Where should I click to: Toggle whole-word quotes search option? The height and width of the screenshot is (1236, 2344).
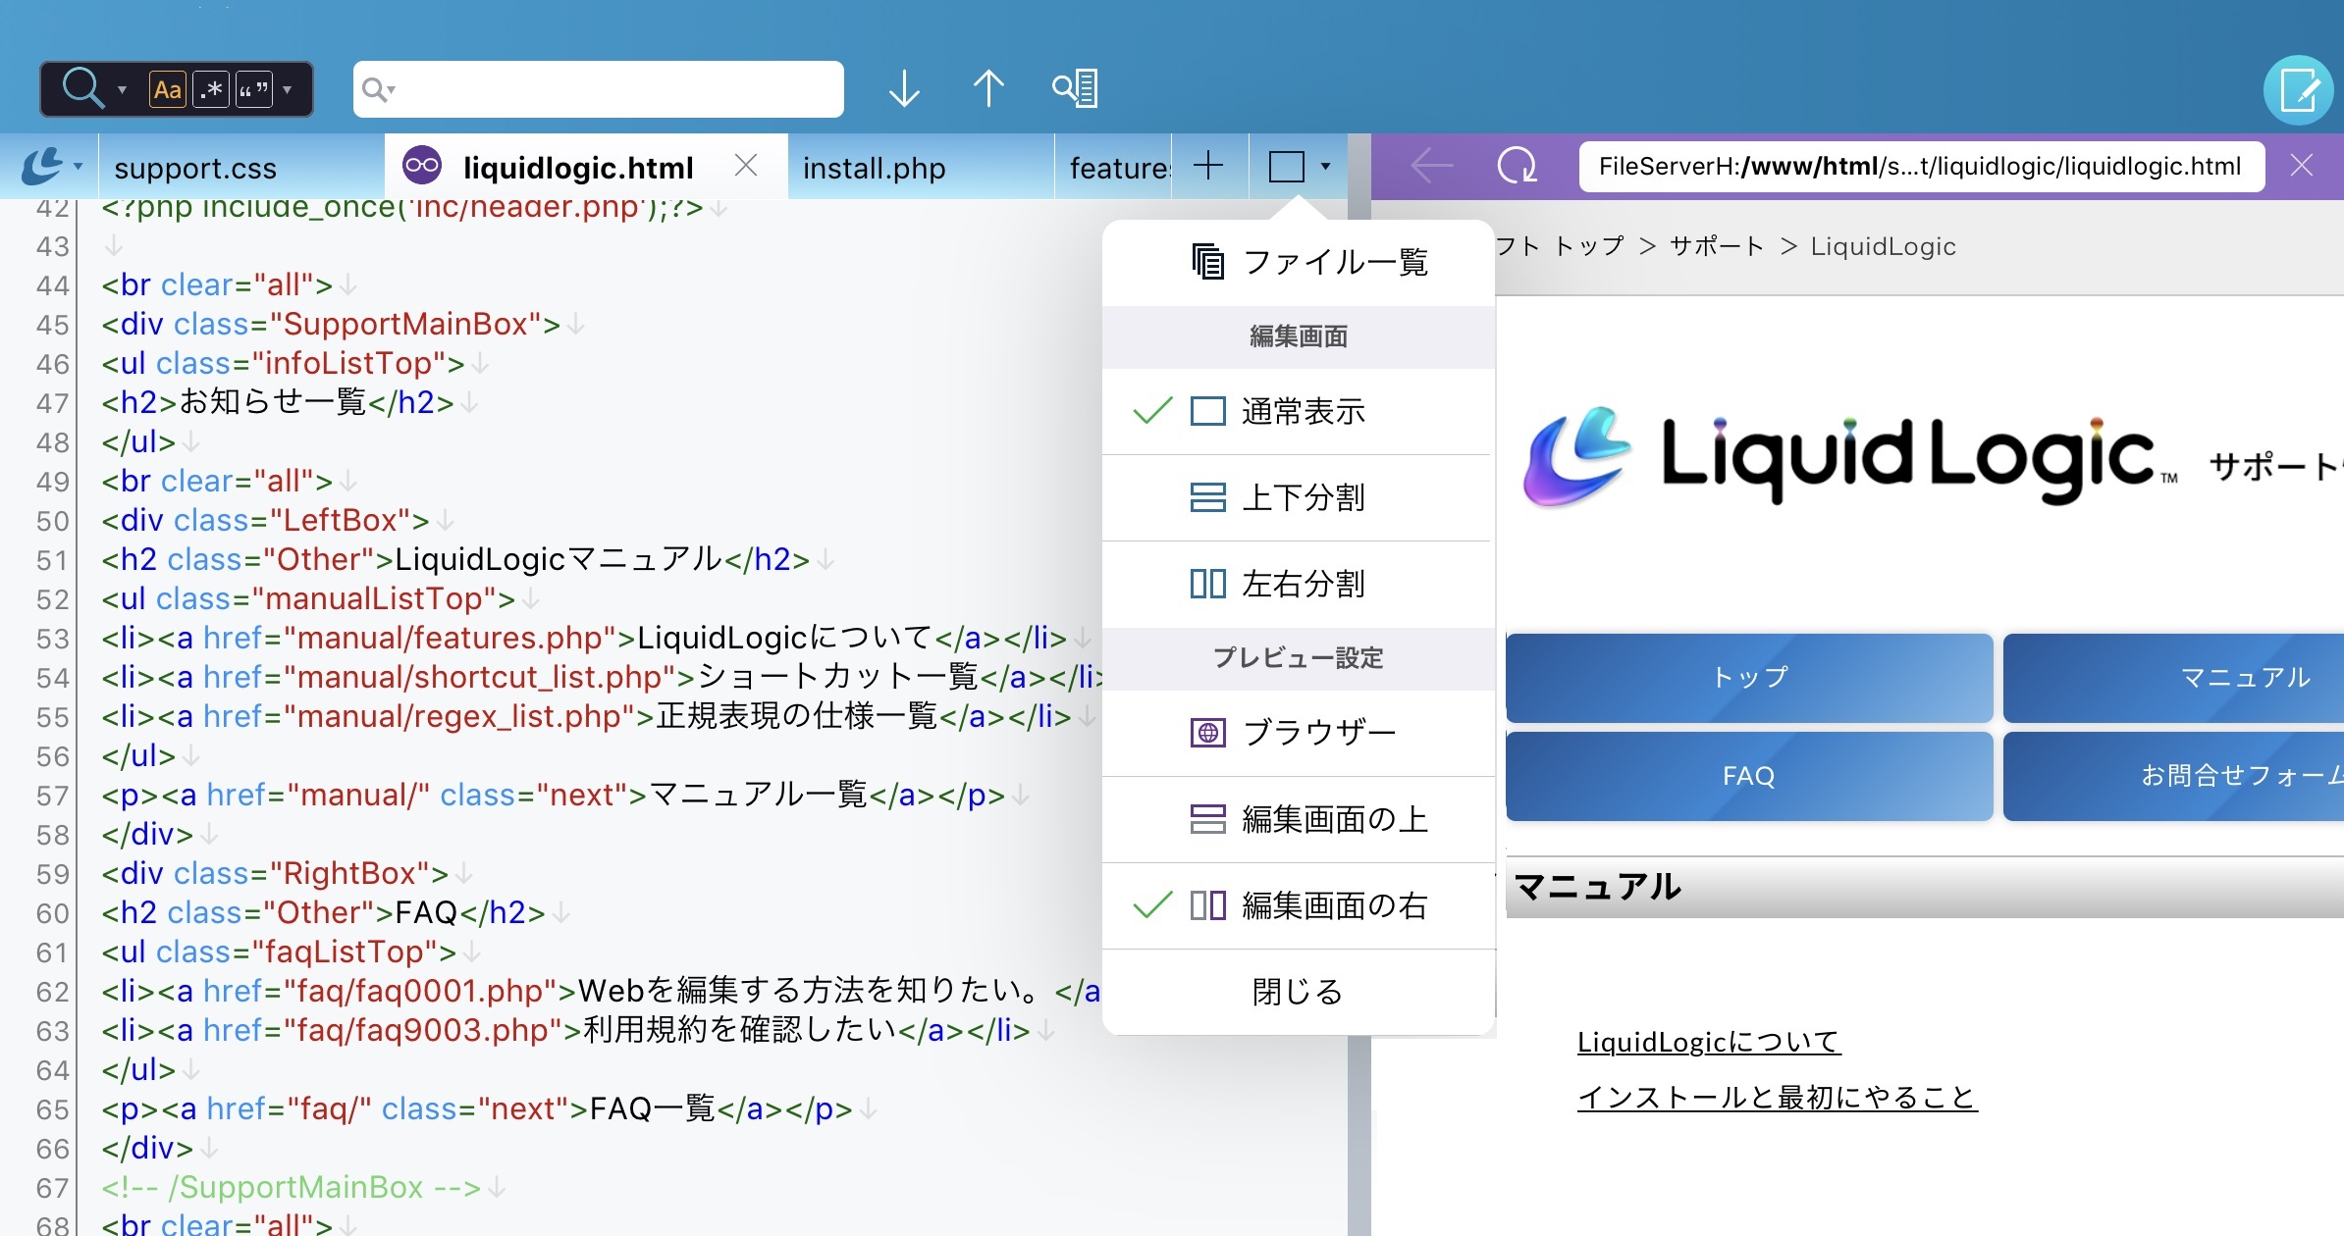254,89
